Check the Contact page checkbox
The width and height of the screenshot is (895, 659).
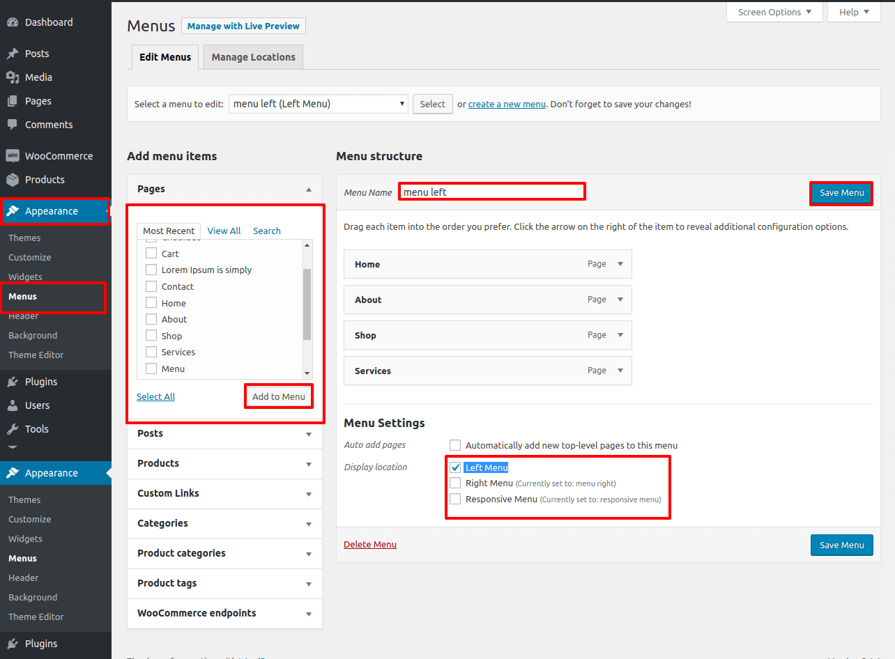pyautogui.click(x=151, y=286)
